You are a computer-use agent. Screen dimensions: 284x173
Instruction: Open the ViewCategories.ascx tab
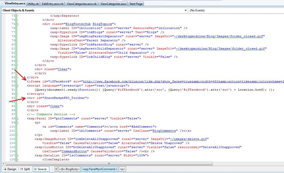[114, 4]
